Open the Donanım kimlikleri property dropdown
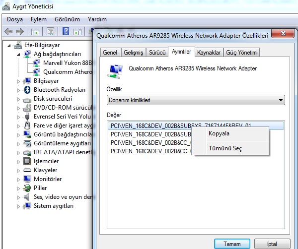 click(196, 100)
